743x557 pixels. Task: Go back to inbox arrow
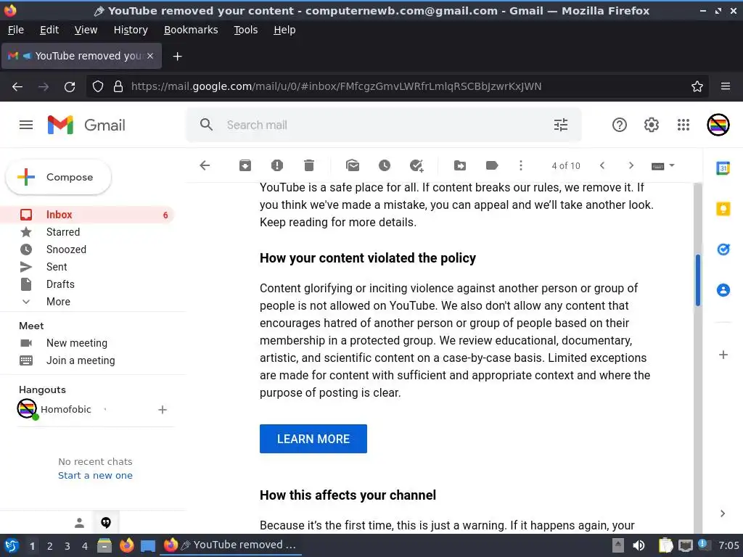[205, 165]
